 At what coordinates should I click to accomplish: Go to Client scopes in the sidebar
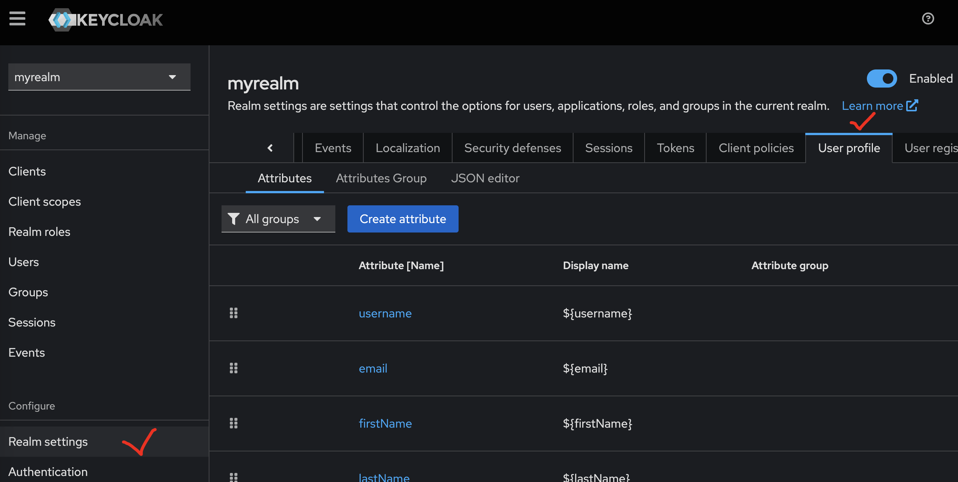(x=45, y=202)
